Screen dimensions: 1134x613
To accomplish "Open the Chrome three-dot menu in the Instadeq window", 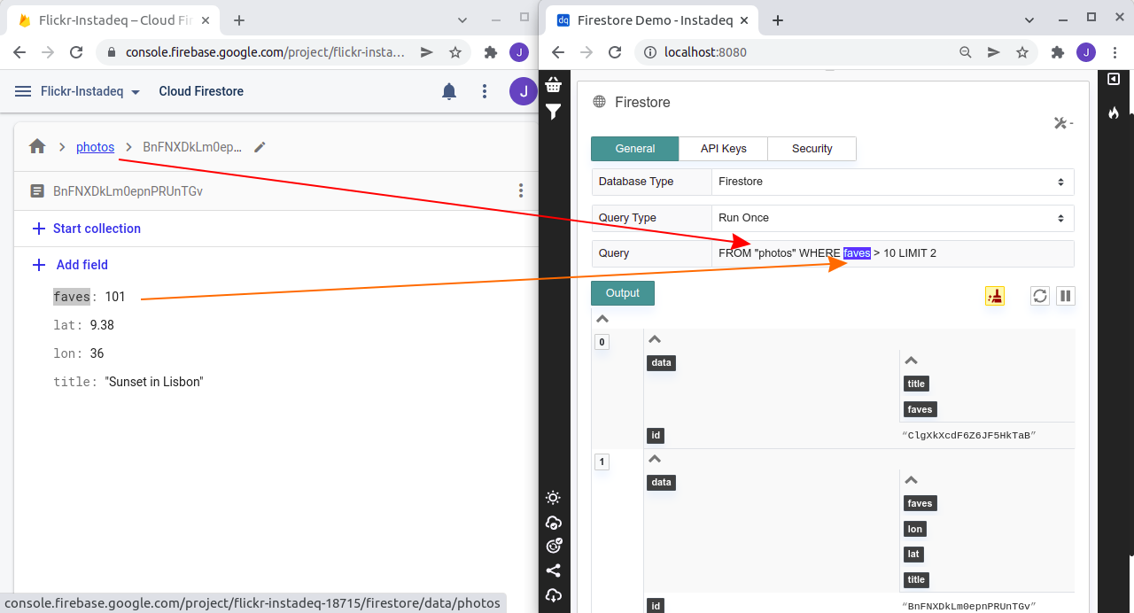I will point(1115,52).
